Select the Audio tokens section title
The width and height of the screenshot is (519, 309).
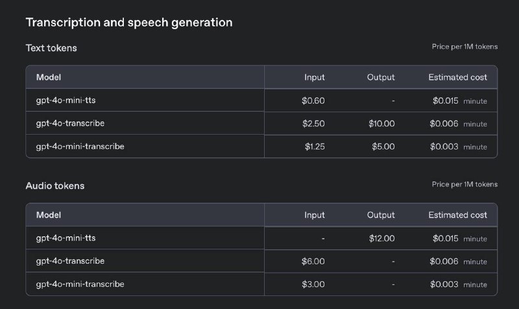(x=55, y=186)
